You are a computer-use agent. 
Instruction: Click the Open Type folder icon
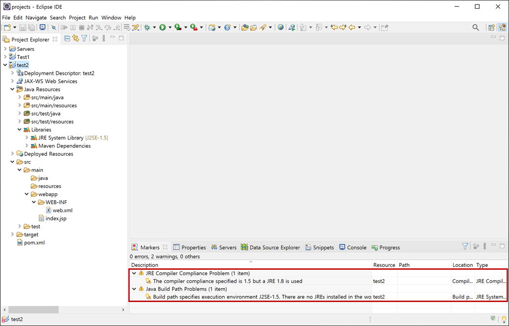(x=245, y=27)
